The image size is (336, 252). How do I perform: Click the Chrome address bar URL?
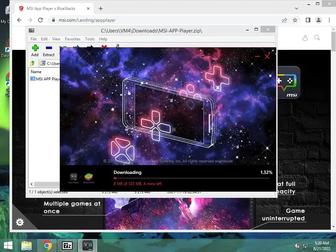(87, 20)
